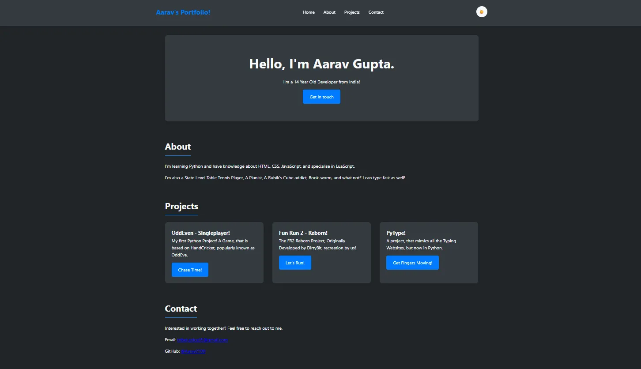Image resolution: width=641 pixels, height=369 pixels.
Task: Click the line about State Level Table Tennis
Action: coord(285,178)
